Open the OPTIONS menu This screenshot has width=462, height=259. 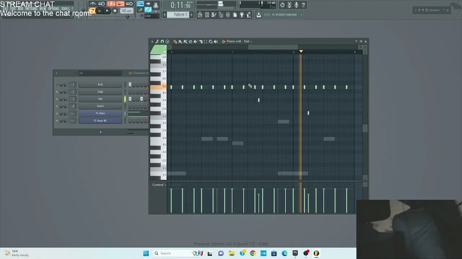click(x=53, y=9)
